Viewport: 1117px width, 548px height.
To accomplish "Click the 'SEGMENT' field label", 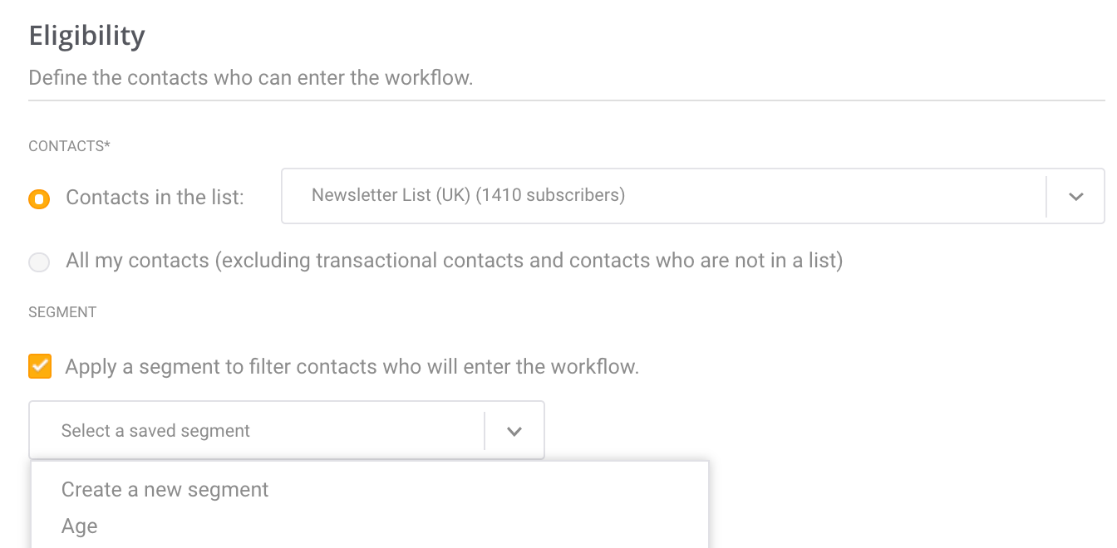I will click(x=62, y=312).
